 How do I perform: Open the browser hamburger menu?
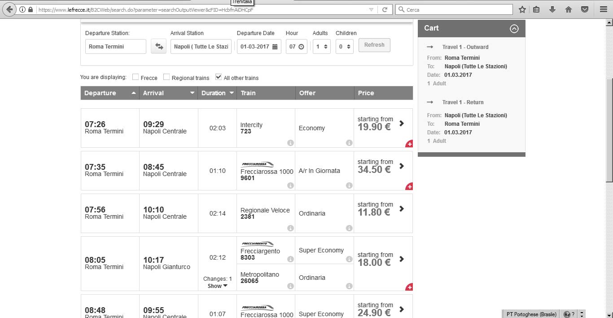pyautogui.click(x=603, y=9)
